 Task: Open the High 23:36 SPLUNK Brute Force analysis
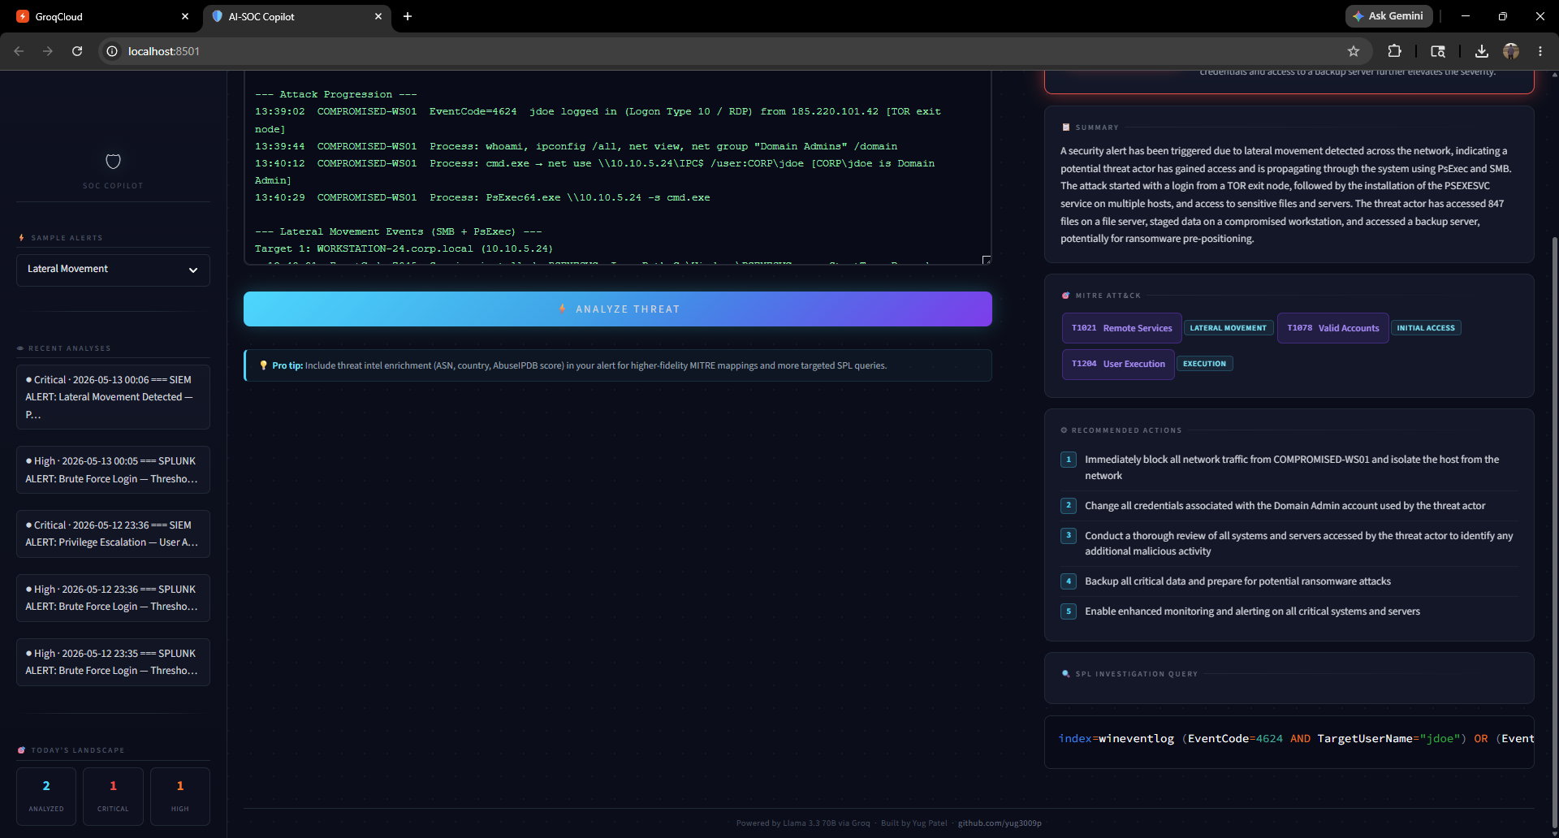point(113,598)
